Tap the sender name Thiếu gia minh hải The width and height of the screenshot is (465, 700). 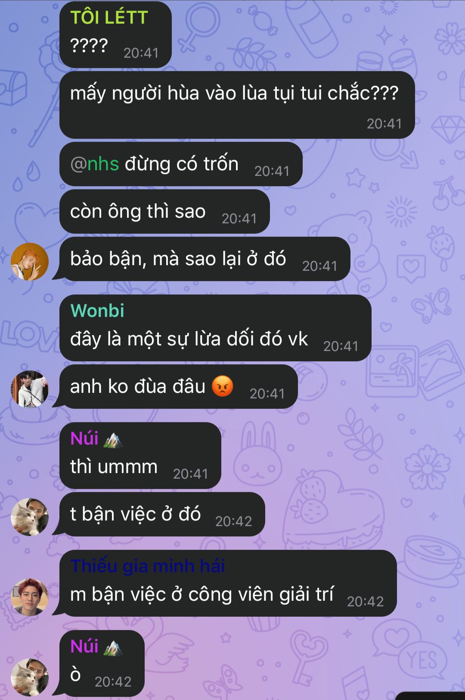pyautogui.click(x=148, y=566)
